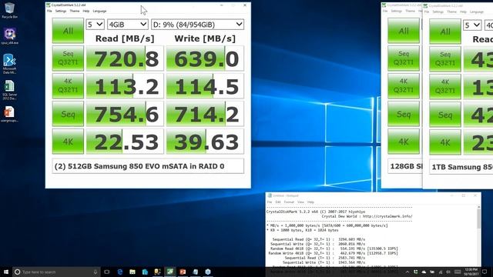Launch the cpuz_x64.exe desktop shortcut
The image size is (493, 277).
(x=9, y=36)
